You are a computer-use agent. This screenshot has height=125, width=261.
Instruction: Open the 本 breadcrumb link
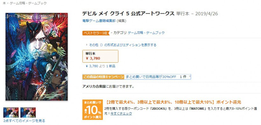4,3
